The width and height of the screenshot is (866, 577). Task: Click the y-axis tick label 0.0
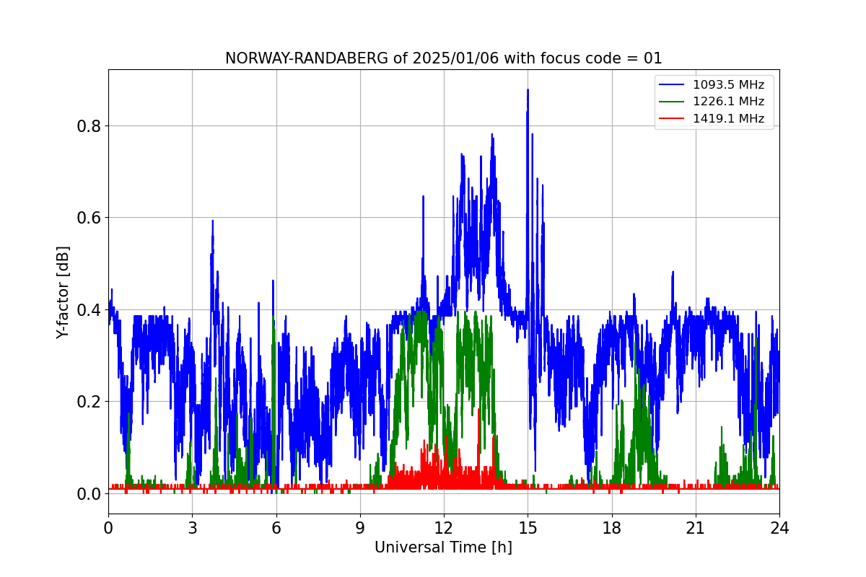point(88,494)
